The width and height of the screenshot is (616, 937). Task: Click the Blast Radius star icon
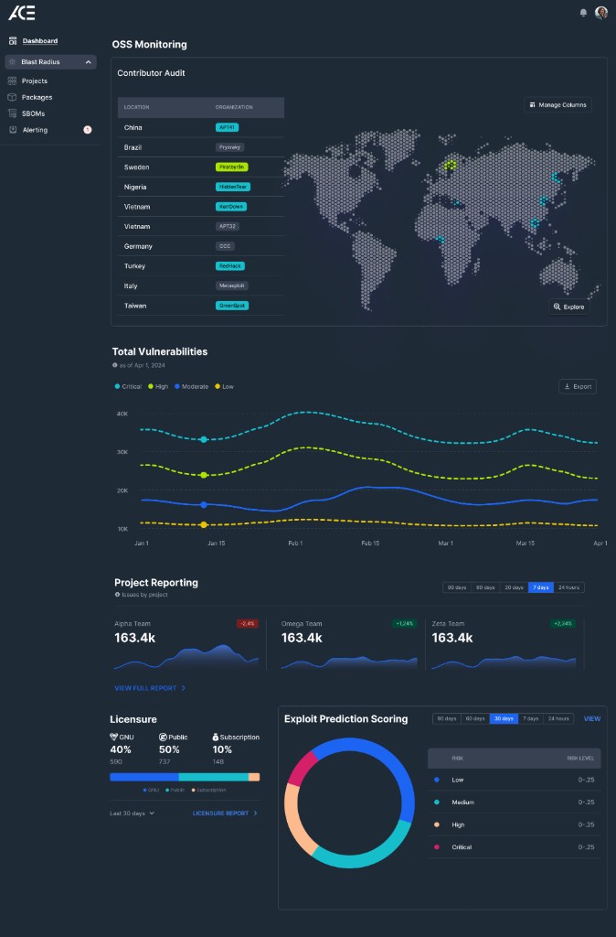pyautogui.click(x=13, y=62)
